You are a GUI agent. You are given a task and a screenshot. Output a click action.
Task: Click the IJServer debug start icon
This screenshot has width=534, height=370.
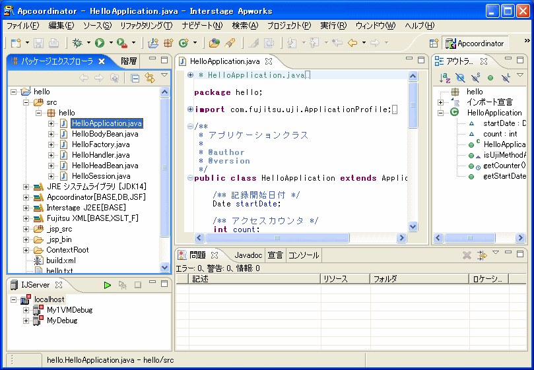[x=123, y=285]
